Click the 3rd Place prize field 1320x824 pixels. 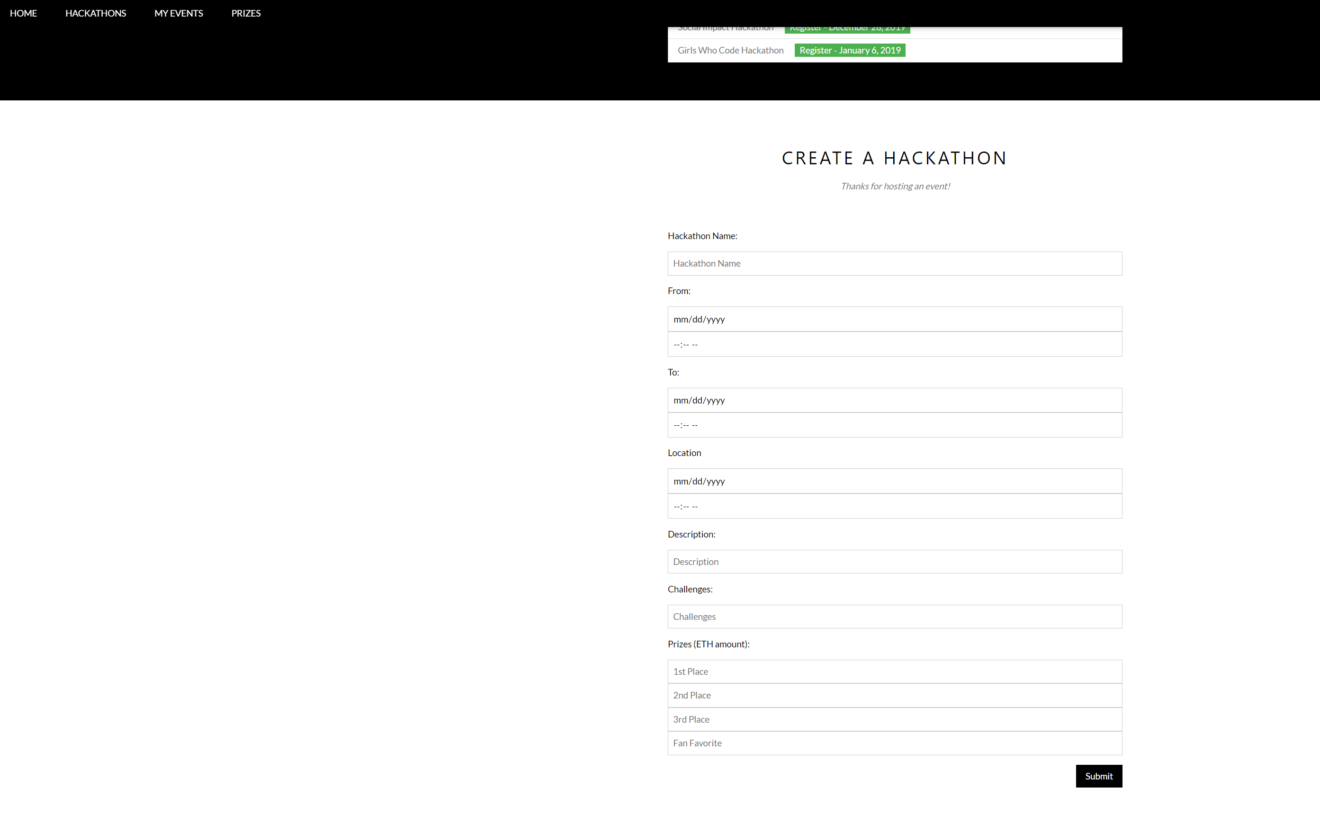(x=894, y=719)
